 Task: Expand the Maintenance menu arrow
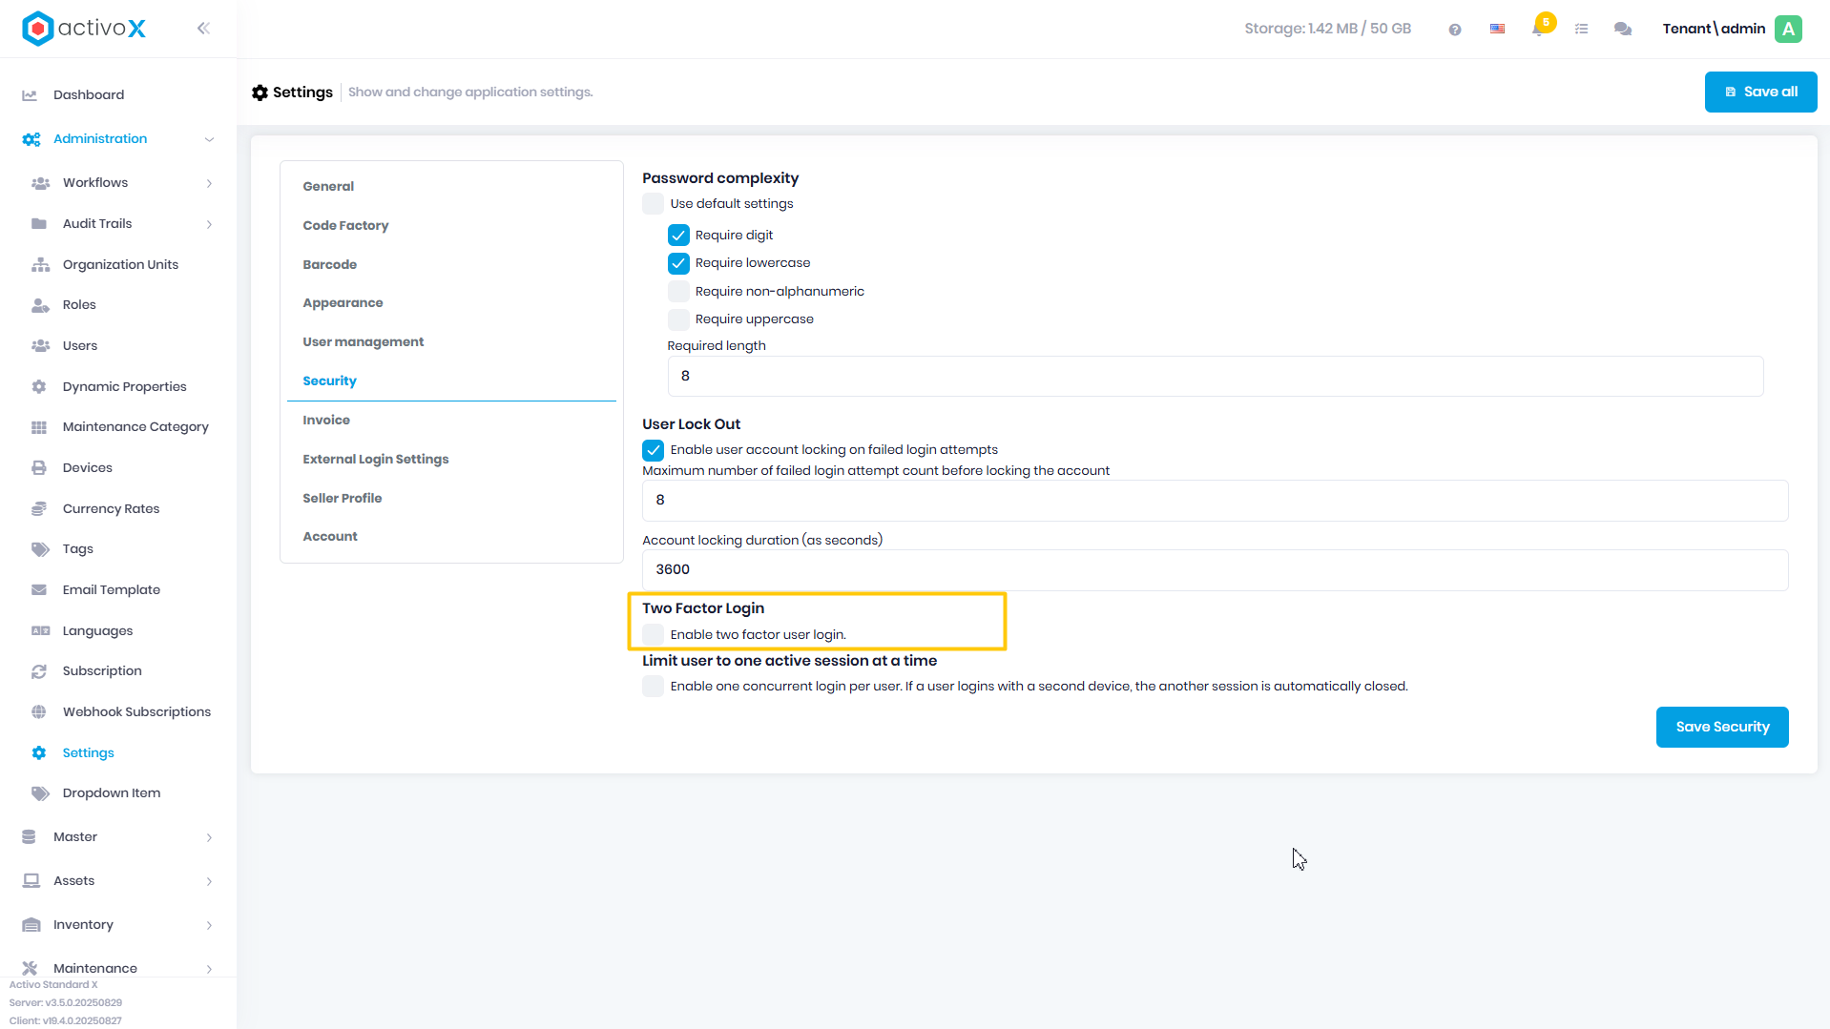tap(209, 969)
